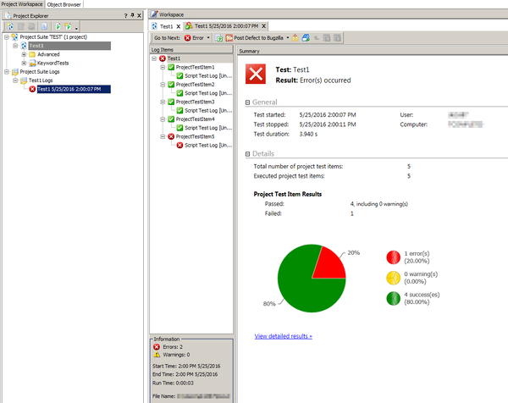Screen dimensions: 508x403
Task: Select Test1 Logs tree item
Action: click(x=41, y=80)
